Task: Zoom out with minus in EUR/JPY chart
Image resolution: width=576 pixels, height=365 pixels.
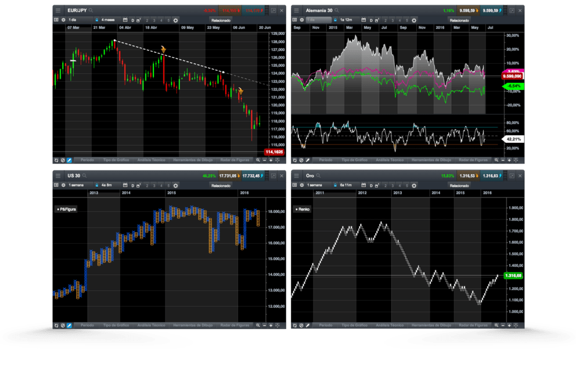Action: (x=265, y=161)
